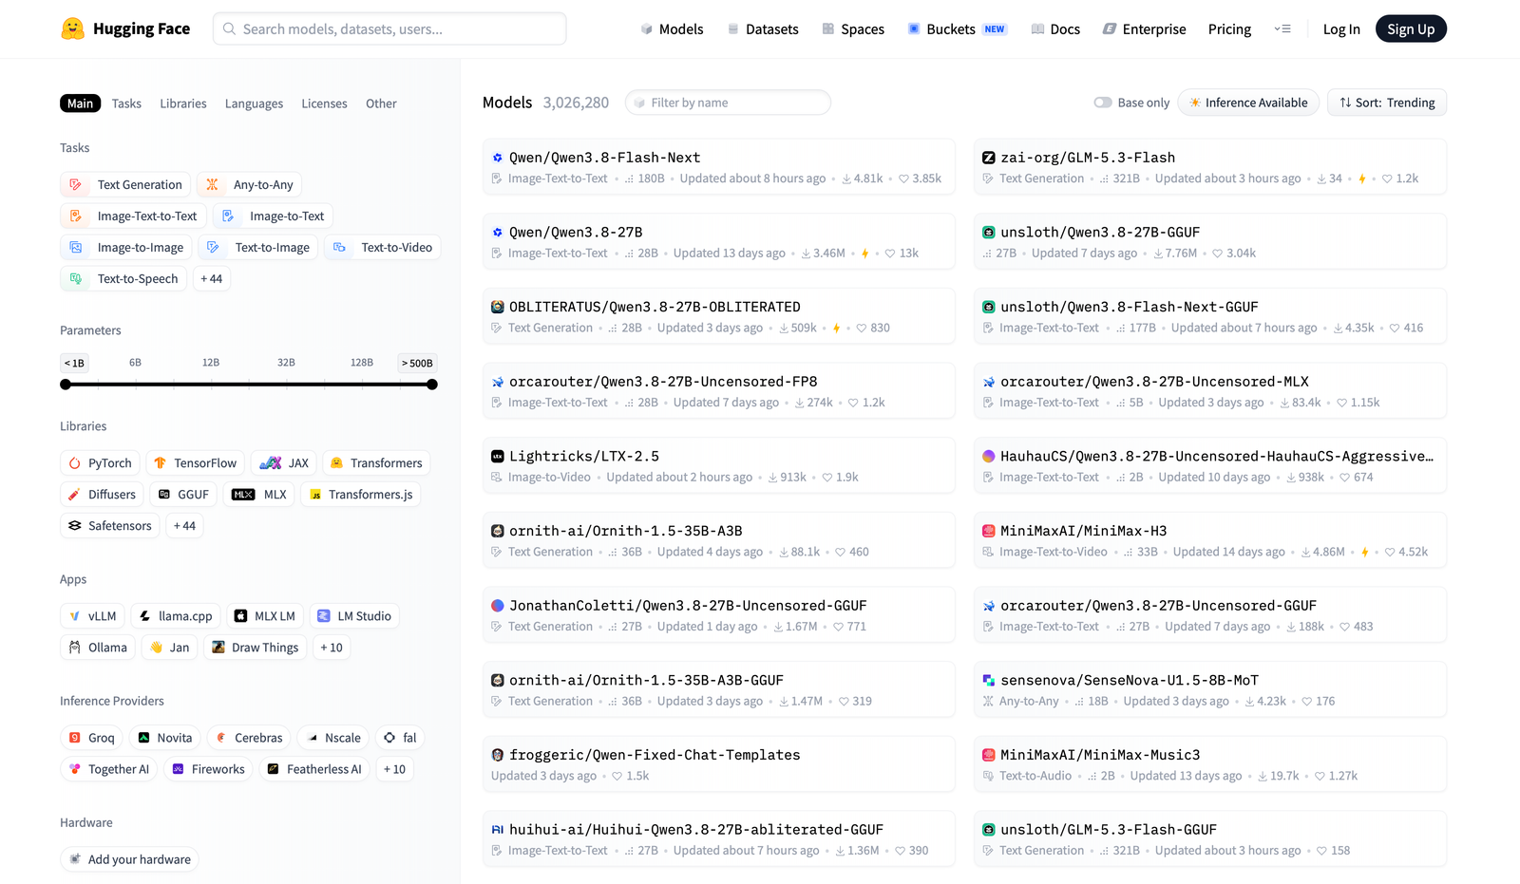
Task: Toggle the GGUF library filter
Action: (x=183, y=495)
